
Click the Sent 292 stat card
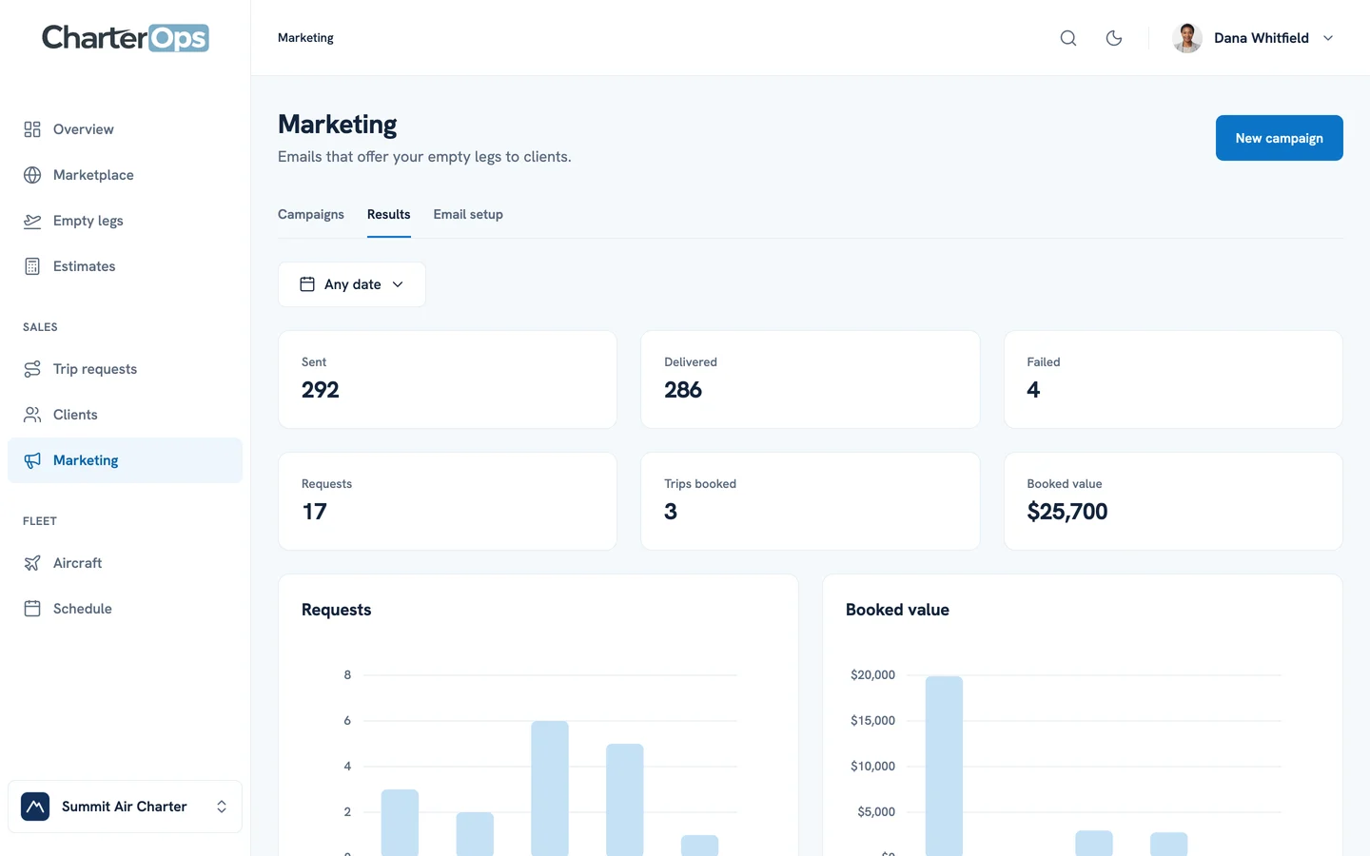[447, 379]
